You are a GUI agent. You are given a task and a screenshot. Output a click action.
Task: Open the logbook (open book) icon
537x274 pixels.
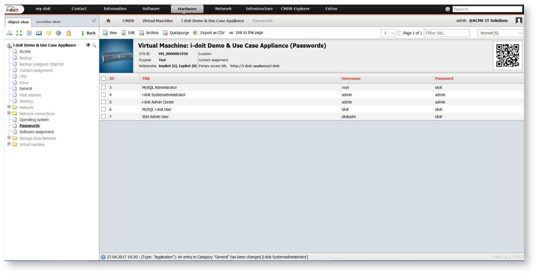[39, 33]
